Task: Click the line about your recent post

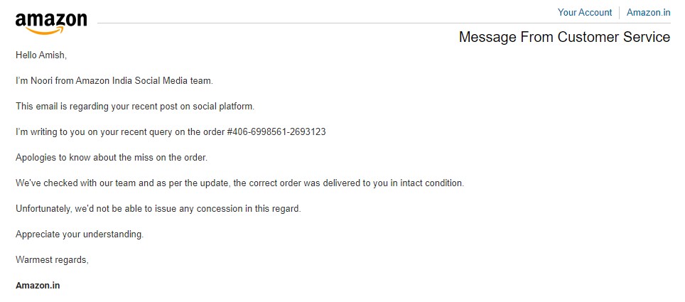Action: pyautogui.click(x=134, y=106)
